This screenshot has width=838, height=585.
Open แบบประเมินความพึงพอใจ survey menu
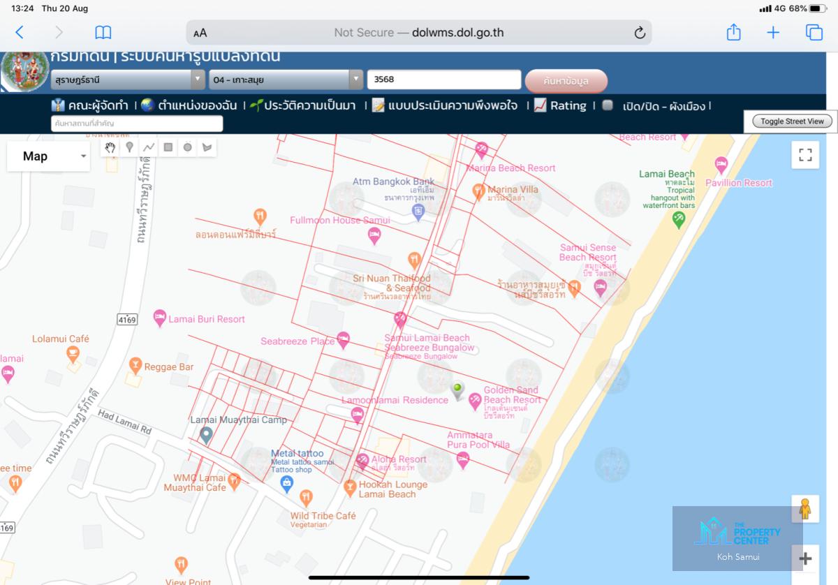445,105
